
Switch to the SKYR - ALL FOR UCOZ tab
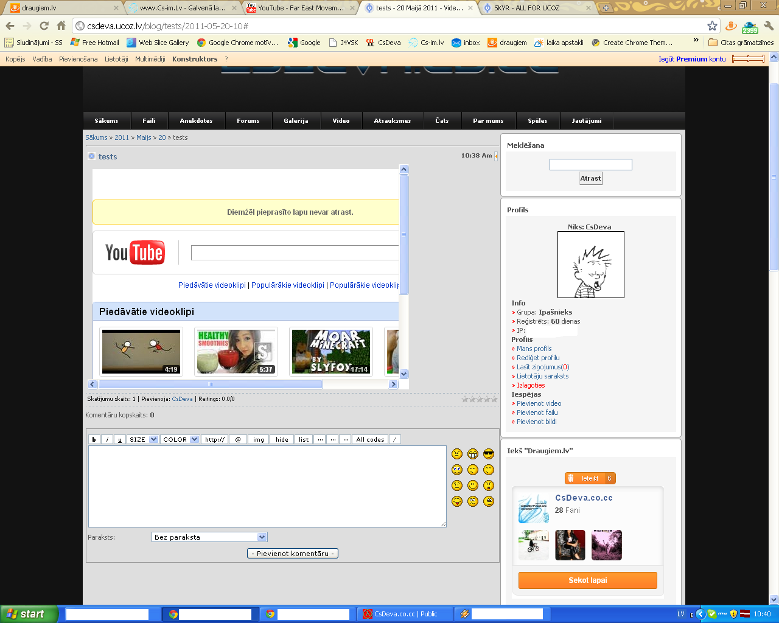click(x=537, y=8)
